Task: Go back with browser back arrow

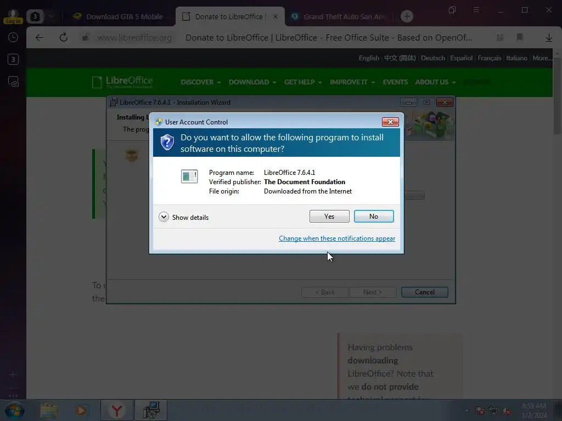Action: tap(40, 38)
